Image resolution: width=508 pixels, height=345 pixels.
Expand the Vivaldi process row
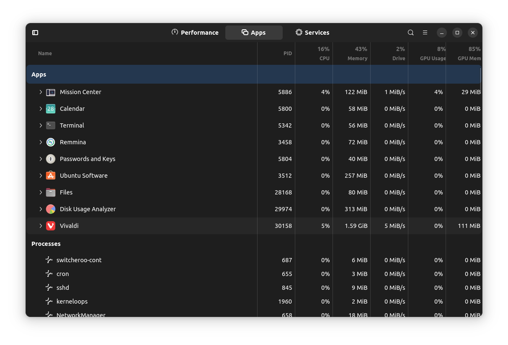40,226
